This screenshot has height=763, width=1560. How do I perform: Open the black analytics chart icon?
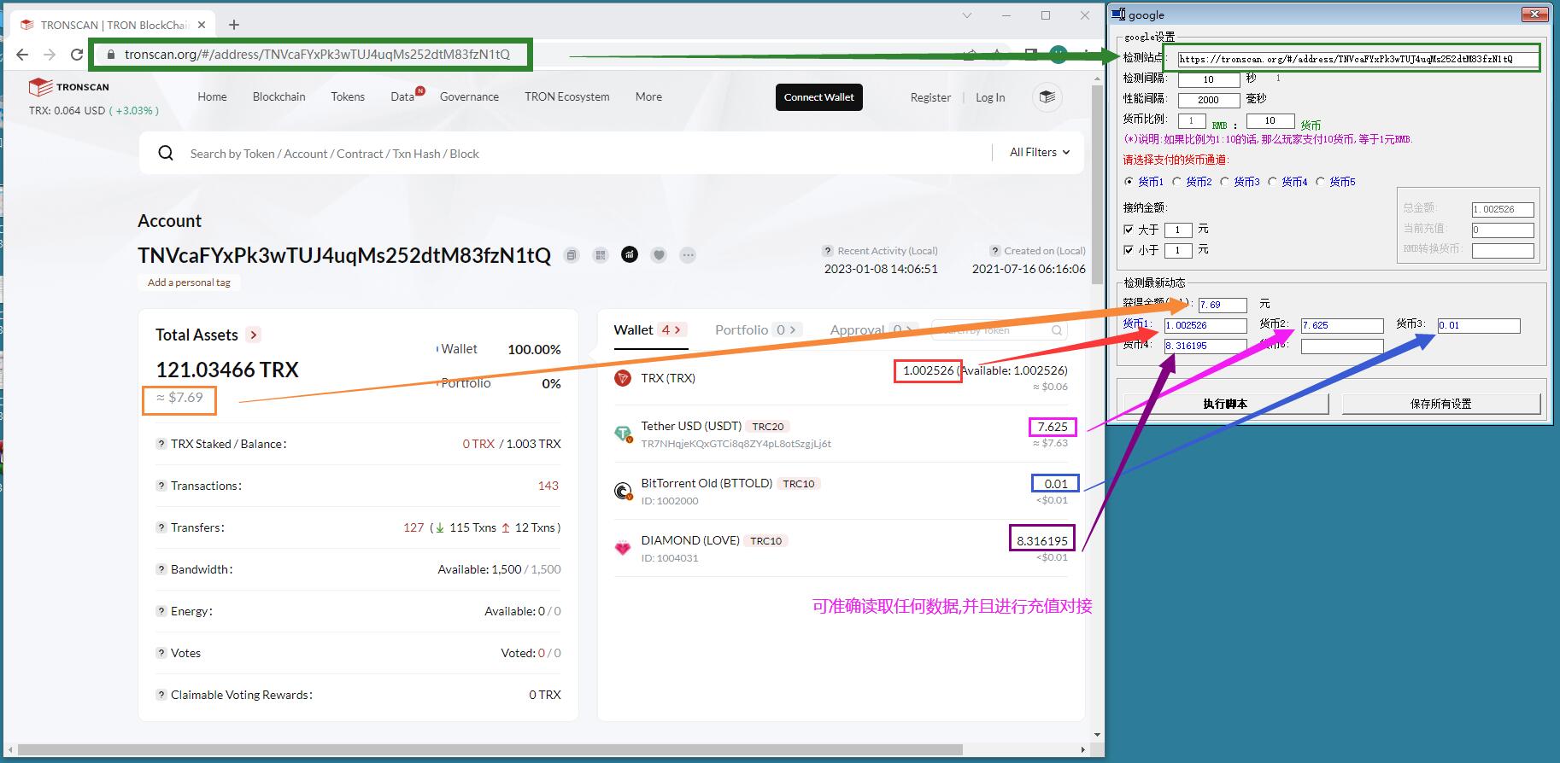tap(630, 254)
